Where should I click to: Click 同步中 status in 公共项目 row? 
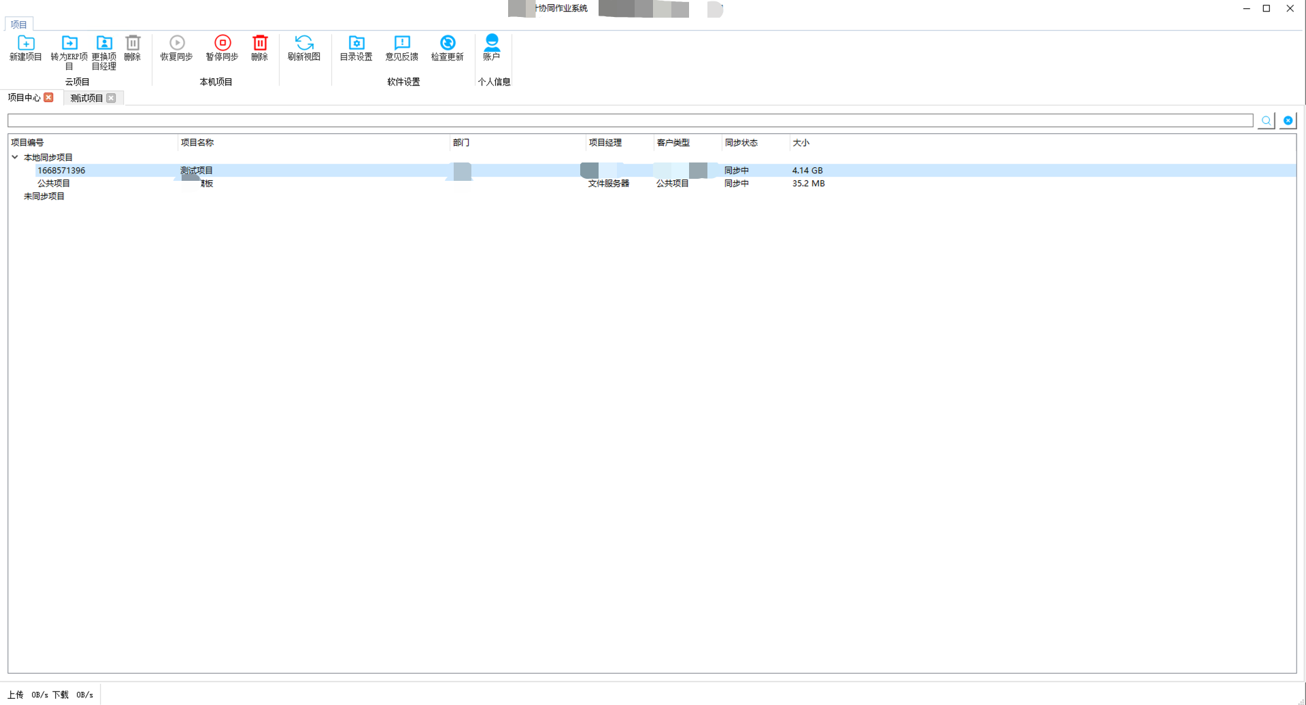[737, 183]
